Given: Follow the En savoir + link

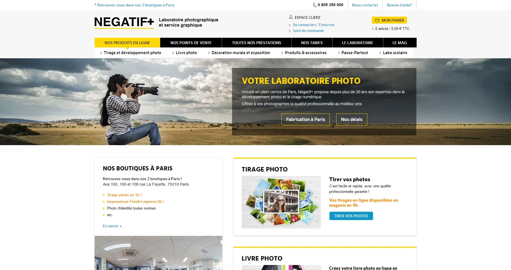Looking at the screenshot, I should [x=112, y=226].
